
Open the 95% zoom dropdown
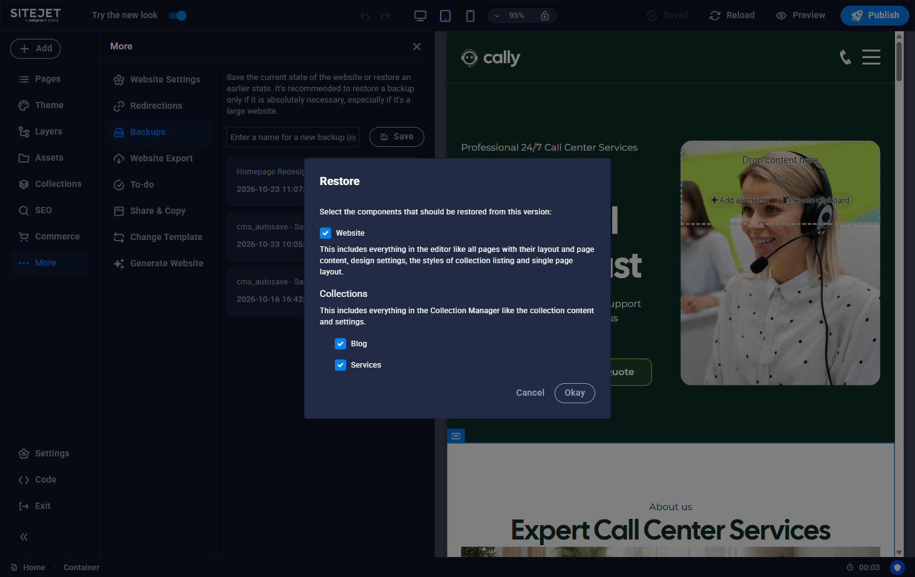pyautogui.click(x=510, y=16)
